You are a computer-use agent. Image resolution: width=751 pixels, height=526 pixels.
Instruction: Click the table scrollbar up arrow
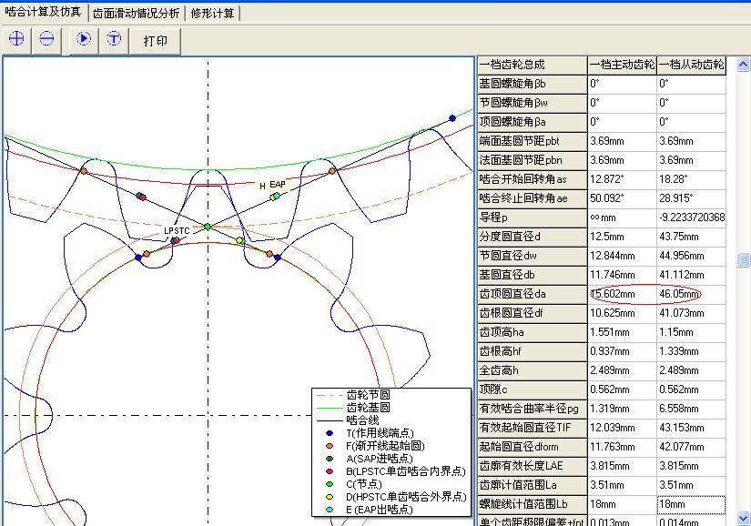click(743, 65)
